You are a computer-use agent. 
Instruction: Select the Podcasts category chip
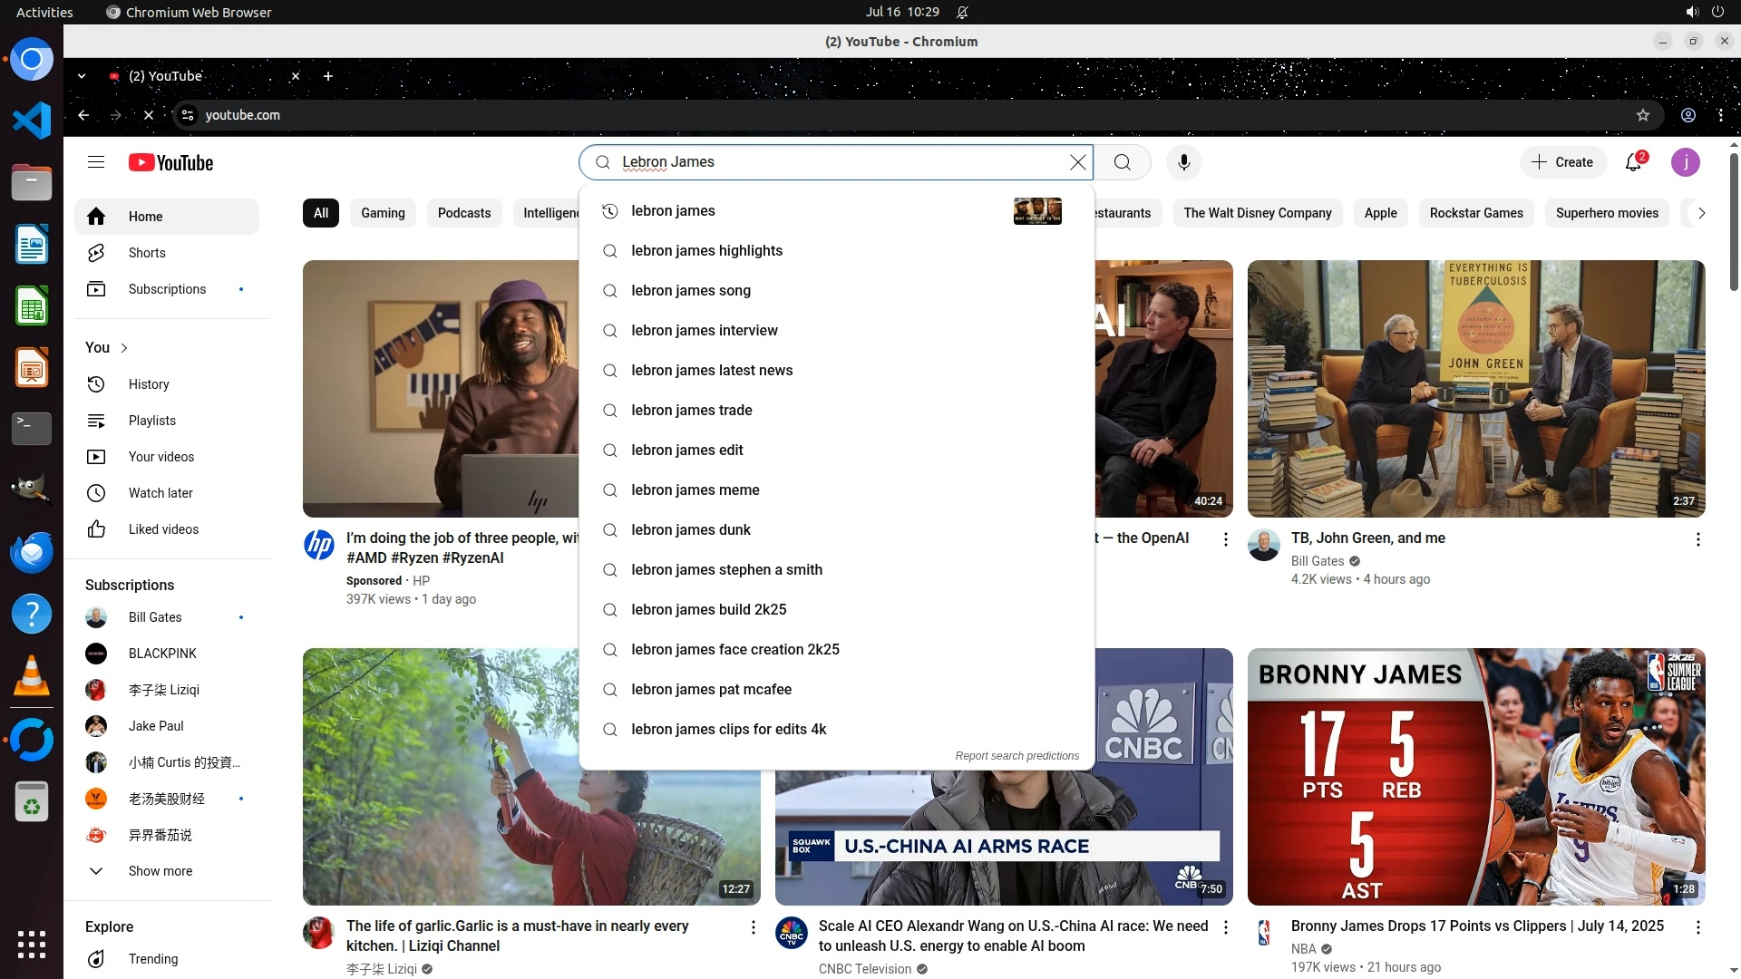[463, 213]
